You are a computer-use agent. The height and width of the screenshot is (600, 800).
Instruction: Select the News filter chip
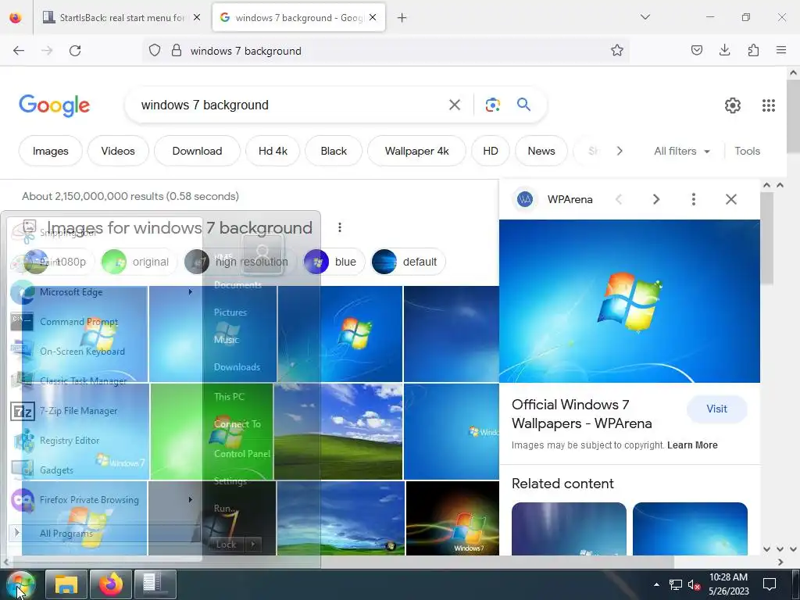tap(541, 151)
